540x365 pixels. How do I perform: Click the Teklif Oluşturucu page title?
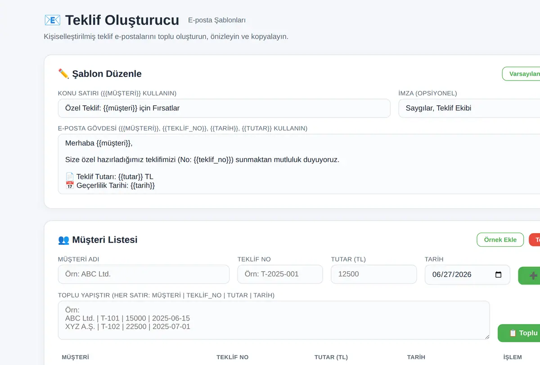pyautogui.click(x=112, y=20)
